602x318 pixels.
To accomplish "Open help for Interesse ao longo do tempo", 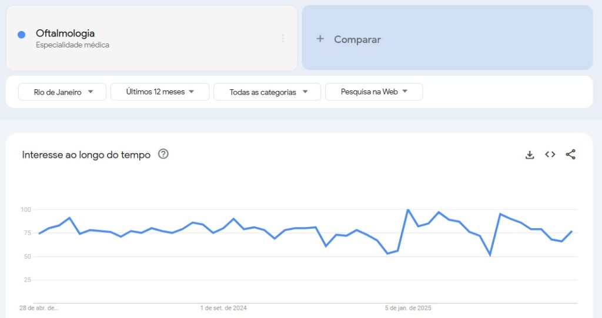I will pyautogui.click(x=163, y=154).
